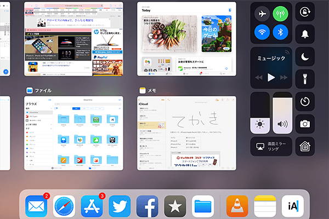Switch to the App Store Today card

pyautogui.click(x=186, y=39)
